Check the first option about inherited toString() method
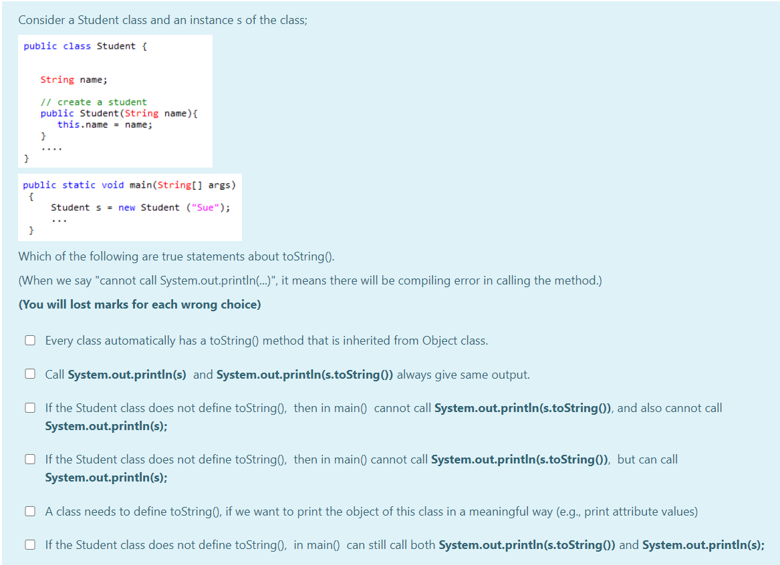The height and width of the screenshot is (565, 780). point(30,340)
